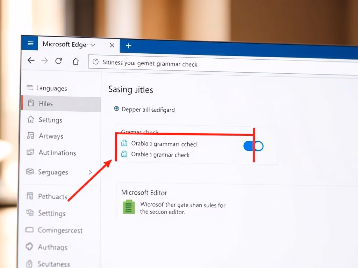Image resolution: width=358 pixels, height=268 pixels.
Task: Open the Languages sidebar heading
Action: click(52, 88)
